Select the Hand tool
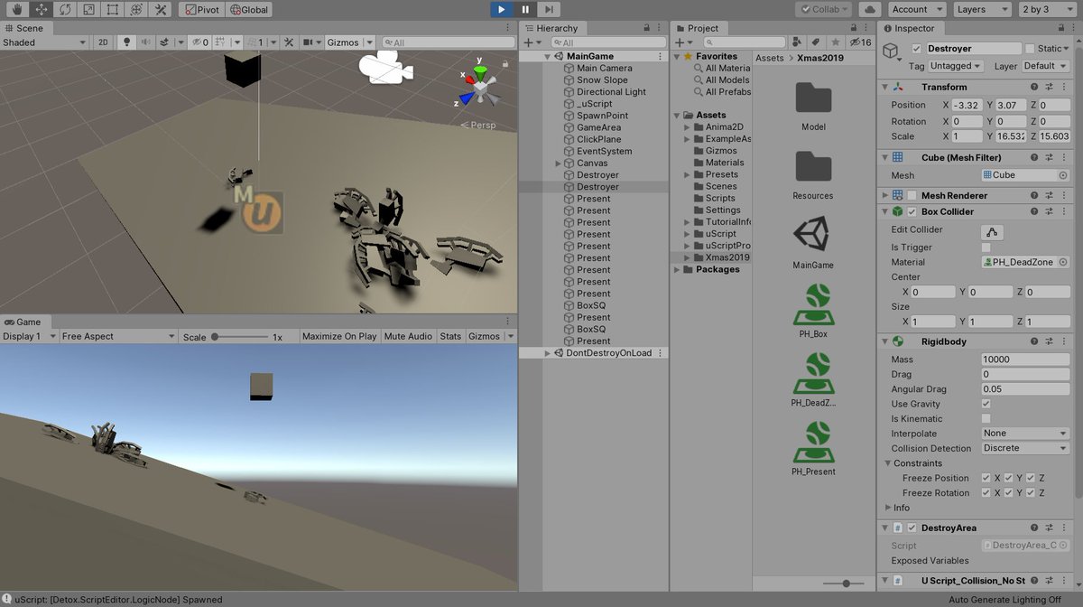Screen dimensions: 1083x607 pos(15,9)
